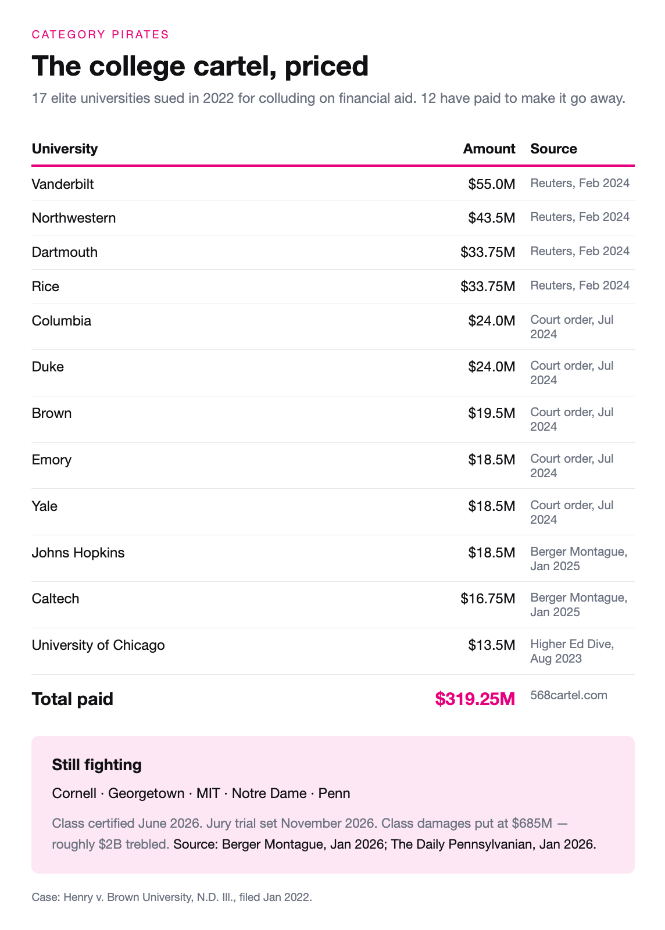
Task: Click University of Chicago's Higher Ed Dive source
Action: point(572,651)
